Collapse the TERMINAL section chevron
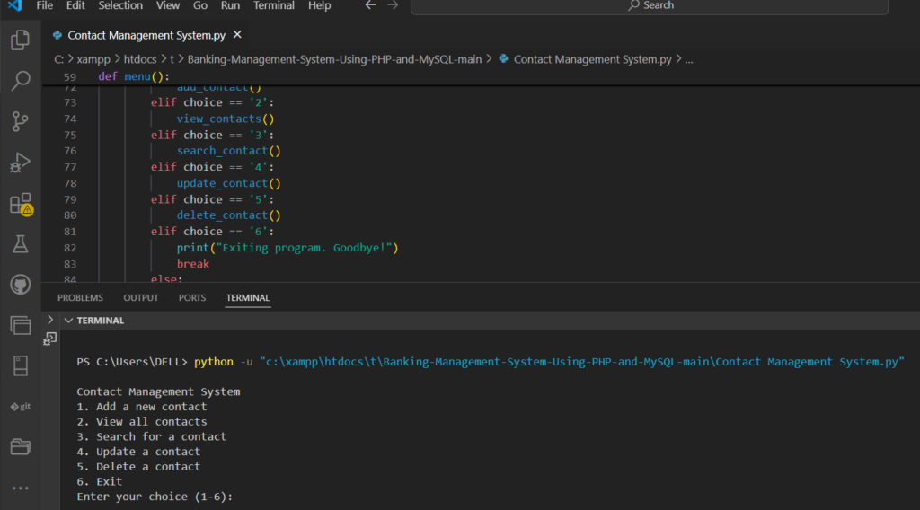The height and width of the screenshot is (510, 920). pyautogui.click(x=68, y=321)
